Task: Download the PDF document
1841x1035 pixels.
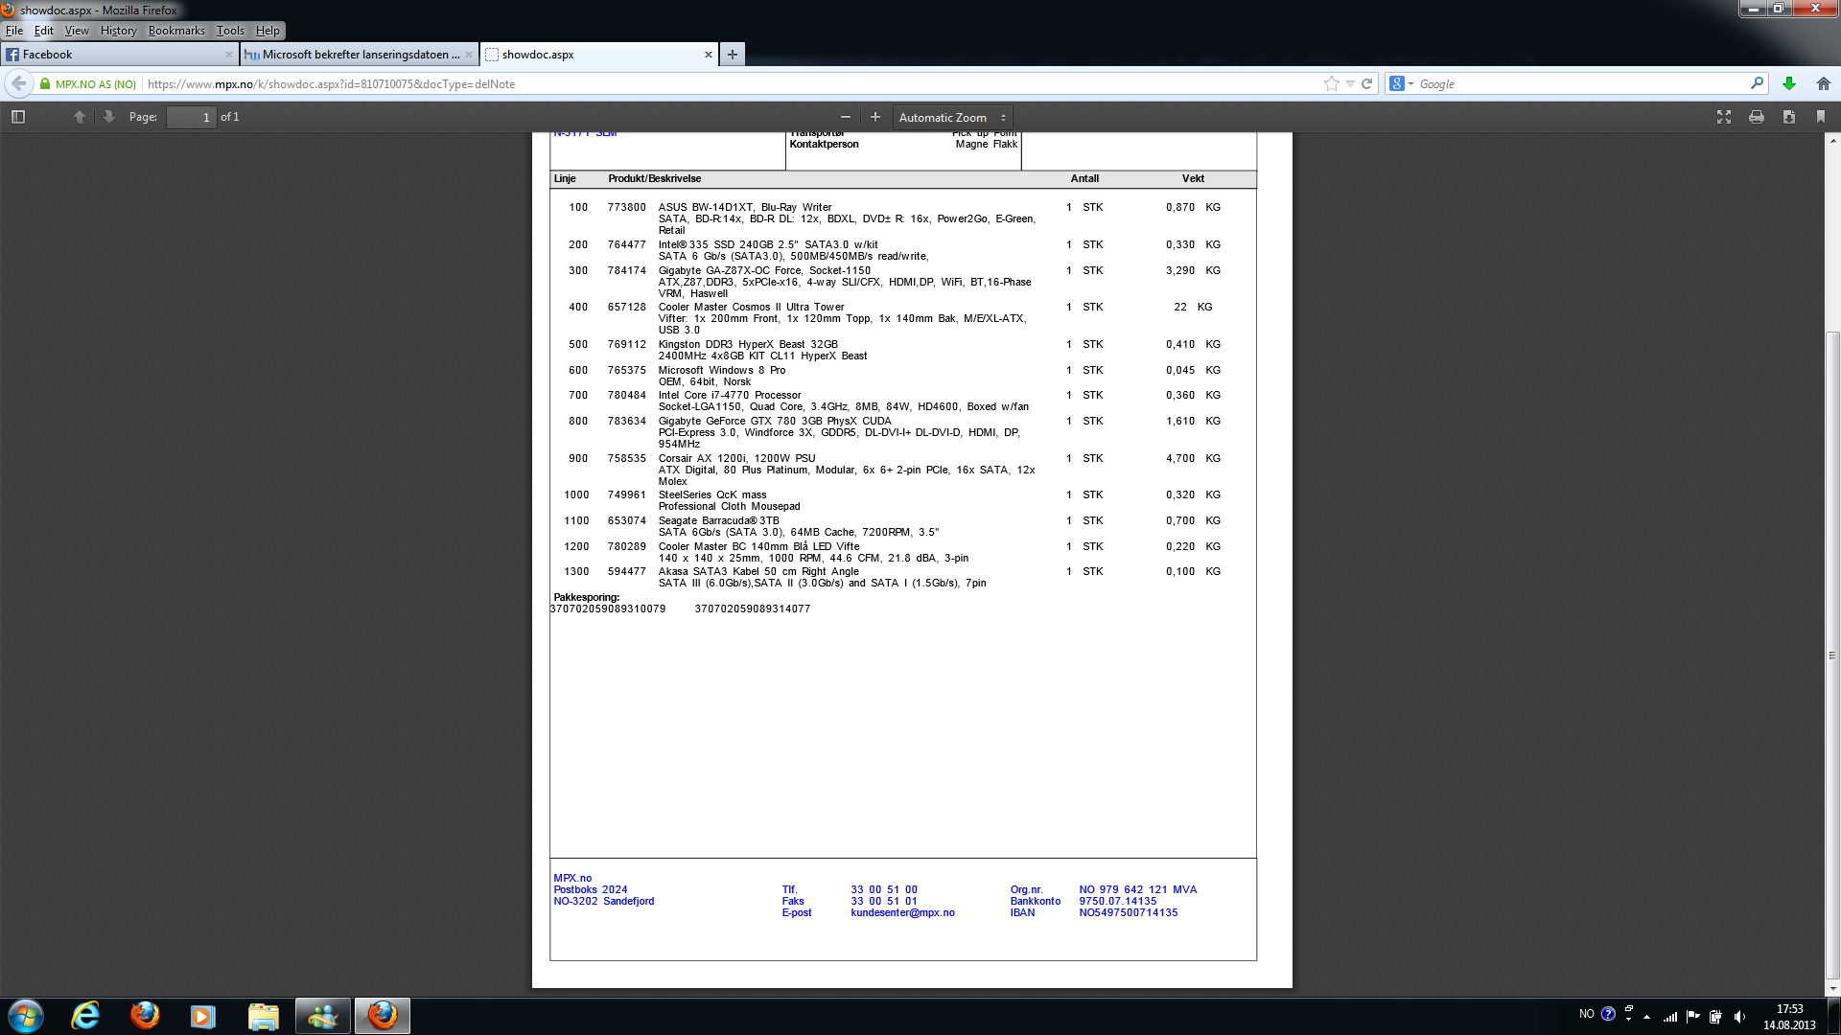Action: pyautogui.click(x=1789, y=117)
